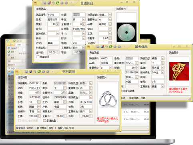The image size is (193, 145).
Task: Open 设计师 dropdown in 钻石饰品 window
Action: coord(39,111)
